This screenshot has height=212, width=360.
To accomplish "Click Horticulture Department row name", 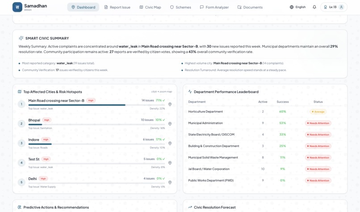I will point(205,111).
